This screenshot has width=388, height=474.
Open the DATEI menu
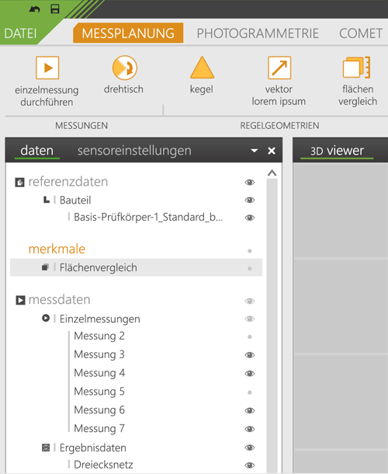[x=20, y=33]
